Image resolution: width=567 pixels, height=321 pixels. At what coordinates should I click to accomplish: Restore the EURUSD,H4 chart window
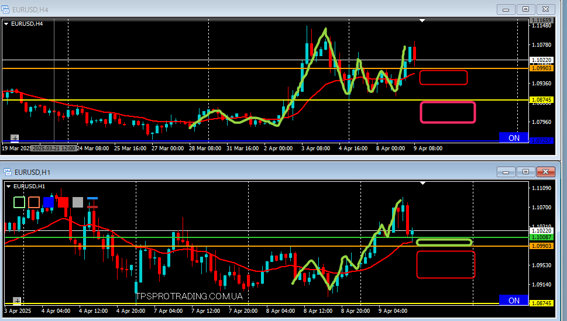pos(525,9)
